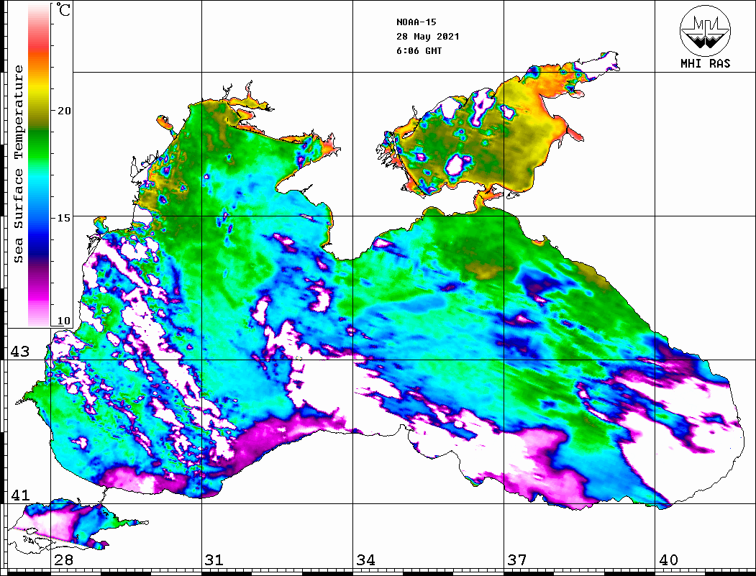This screenshot has height=576, width=756.
Task: Click the "MHI RAS" label text
Action: 706,63
